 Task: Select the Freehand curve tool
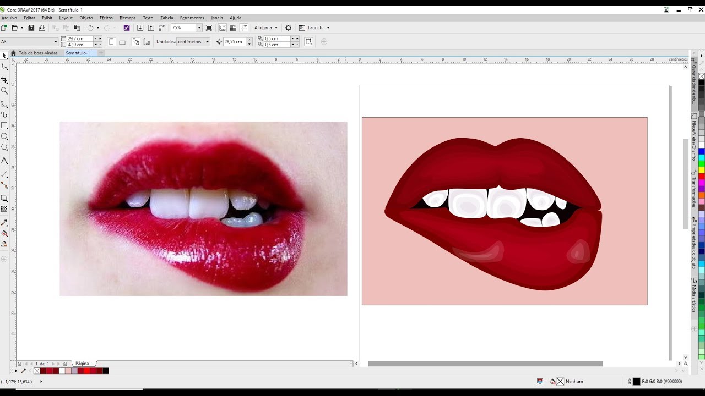click(x=4, y=104)
